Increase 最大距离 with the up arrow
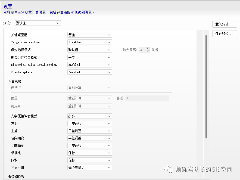The width and height of the screenshot is (240, 180). tap(148, 49)
